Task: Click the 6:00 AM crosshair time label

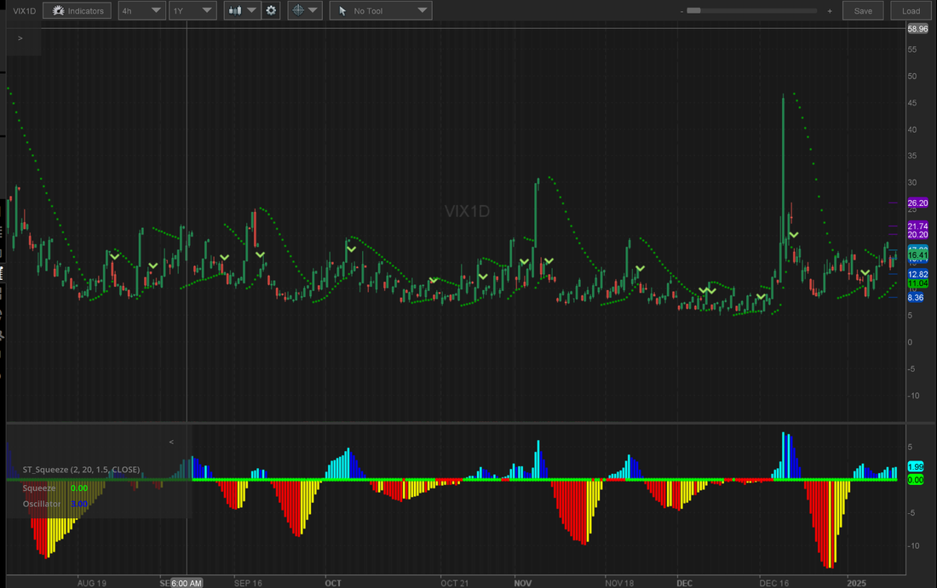Action: [x=187, y=583]
